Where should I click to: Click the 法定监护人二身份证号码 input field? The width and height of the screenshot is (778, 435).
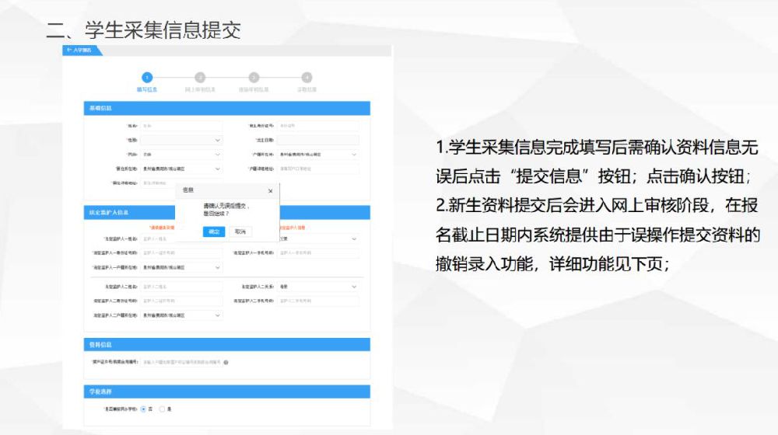(x=181, y=301)
